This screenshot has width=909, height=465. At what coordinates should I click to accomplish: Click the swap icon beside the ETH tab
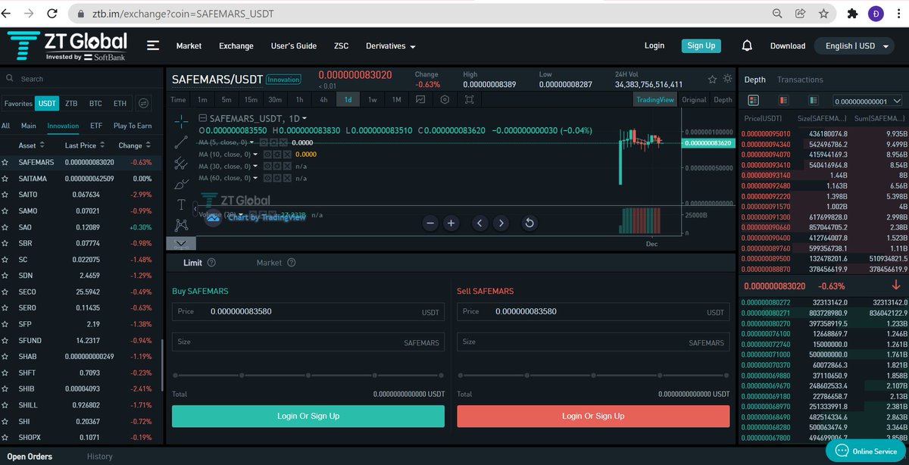coord(144,103)
